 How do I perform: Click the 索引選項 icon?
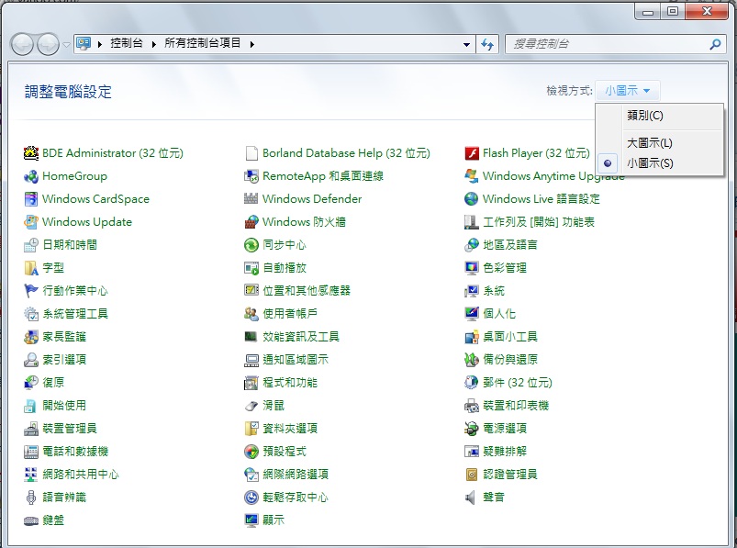click(31, 360)
